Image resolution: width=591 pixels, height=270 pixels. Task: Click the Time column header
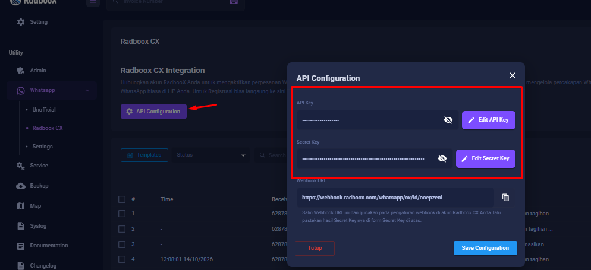pyautogui.click(x=166, y=199)
